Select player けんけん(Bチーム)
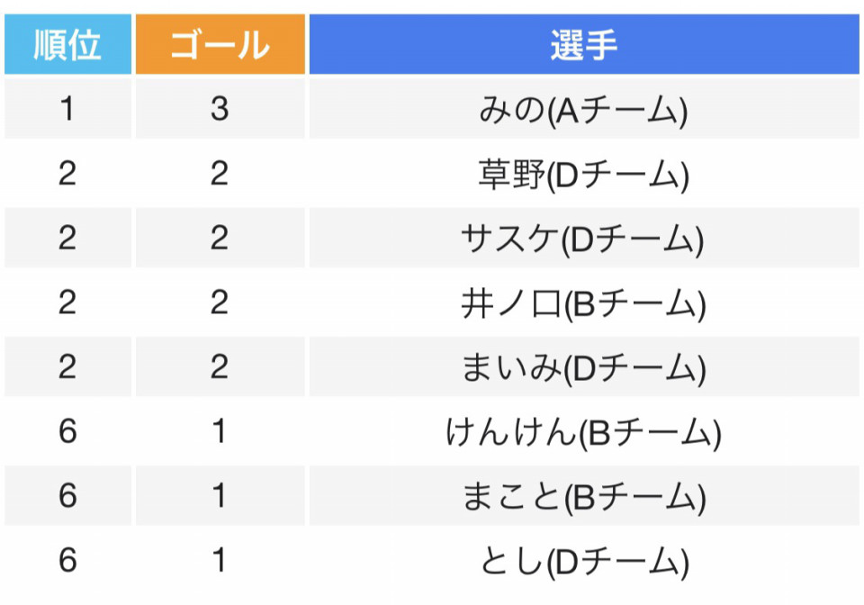The height and width of the screenshot is (605, 864). [x=583, y=434]
